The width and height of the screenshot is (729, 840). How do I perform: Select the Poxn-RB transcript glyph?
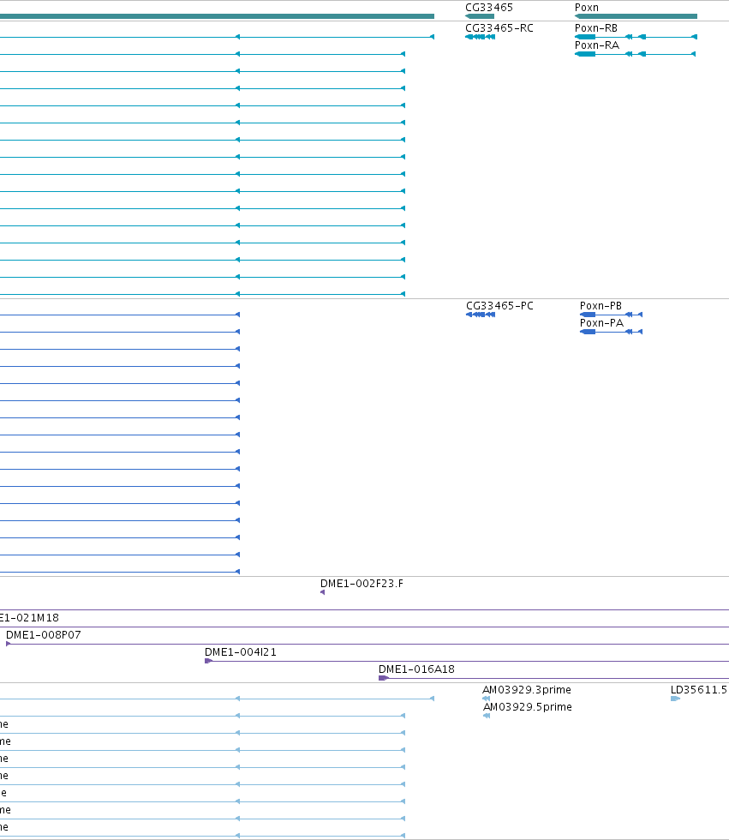[x=636, y=37]
